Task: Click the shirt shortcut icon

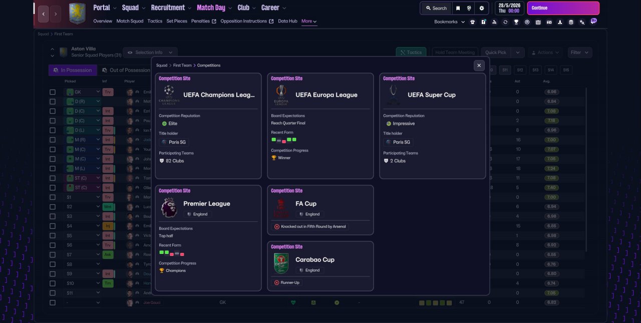Action: 472,22
